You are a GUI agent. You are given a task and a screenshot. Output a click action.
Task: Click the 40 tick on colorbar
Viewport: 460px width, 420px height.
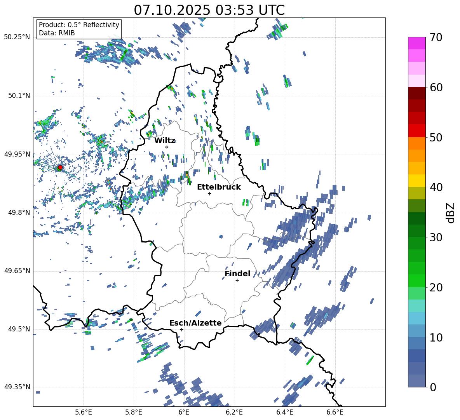tap(436, 187)
